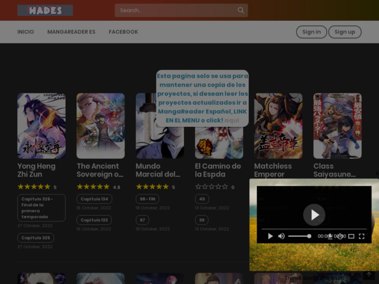The image size is (379, 284).
Task: Click the playback speed icon in the video controls
Action: click(x=340, y=236)
